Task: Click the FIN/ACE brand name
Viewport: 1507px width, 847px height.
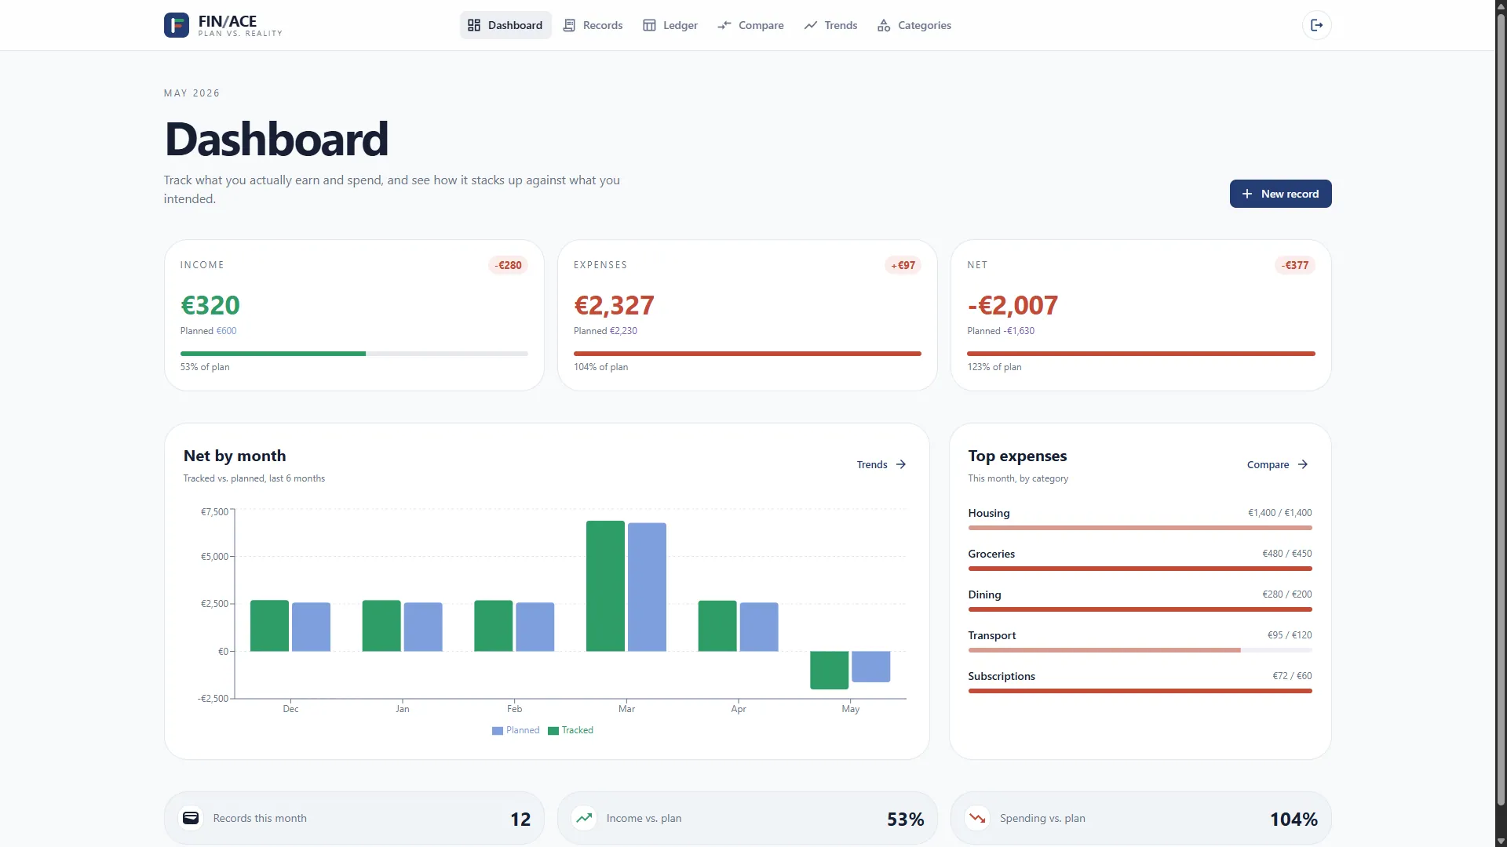Action: 228,21
